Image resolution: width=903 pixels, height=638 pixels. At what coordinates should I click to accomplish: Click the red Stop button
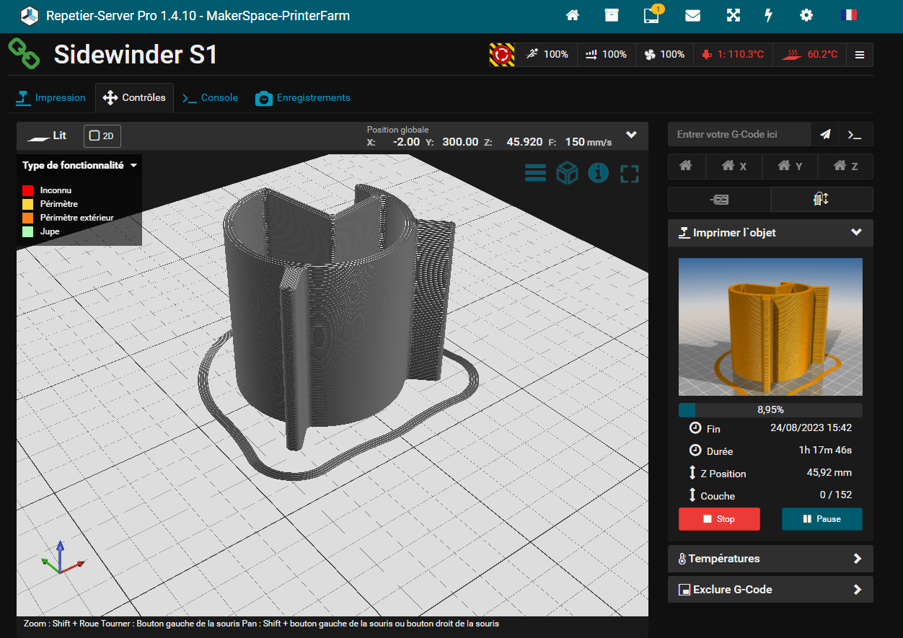(x=719, y=518)
